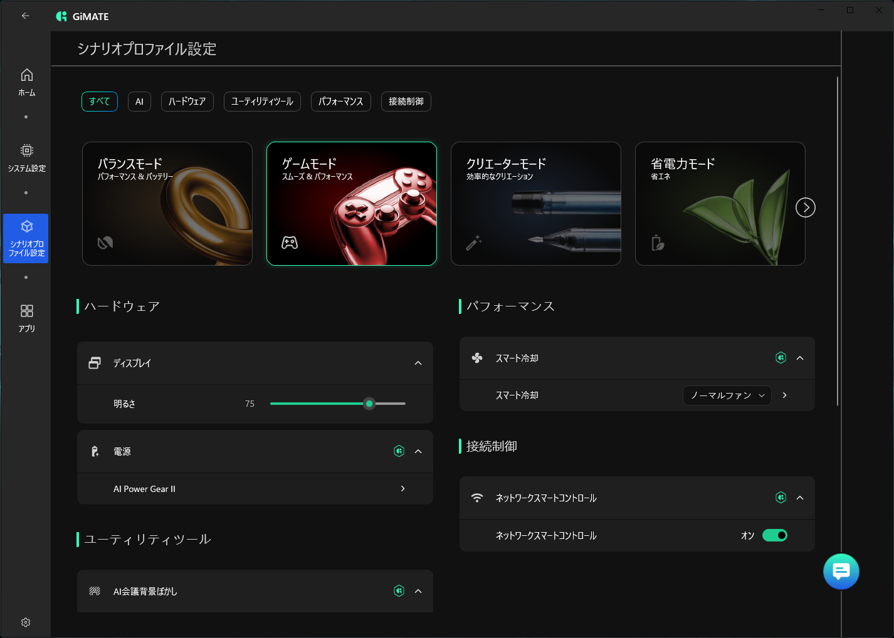Click the AI Power Gear II row
Screen dimensions: 894x638
[255, 489]
